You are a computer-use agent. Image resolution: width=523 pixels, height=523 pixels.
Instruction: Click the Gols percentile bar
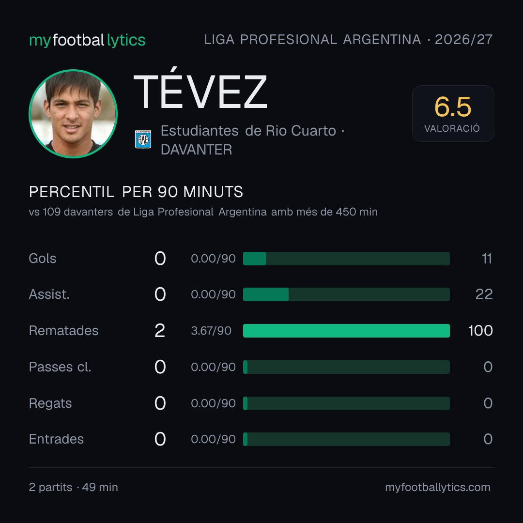[346, 259]
